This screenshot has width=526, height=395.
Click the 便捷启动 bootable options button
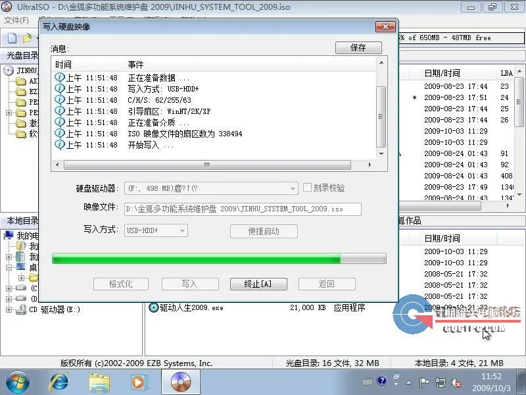point(263,232)
